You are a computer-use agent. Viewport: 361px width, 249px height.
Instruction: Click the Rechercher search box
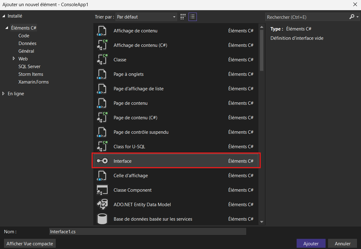click(x=307, y=17)
